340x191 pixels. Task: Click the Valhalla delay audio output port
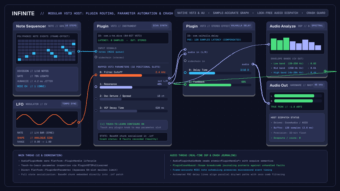253,64
